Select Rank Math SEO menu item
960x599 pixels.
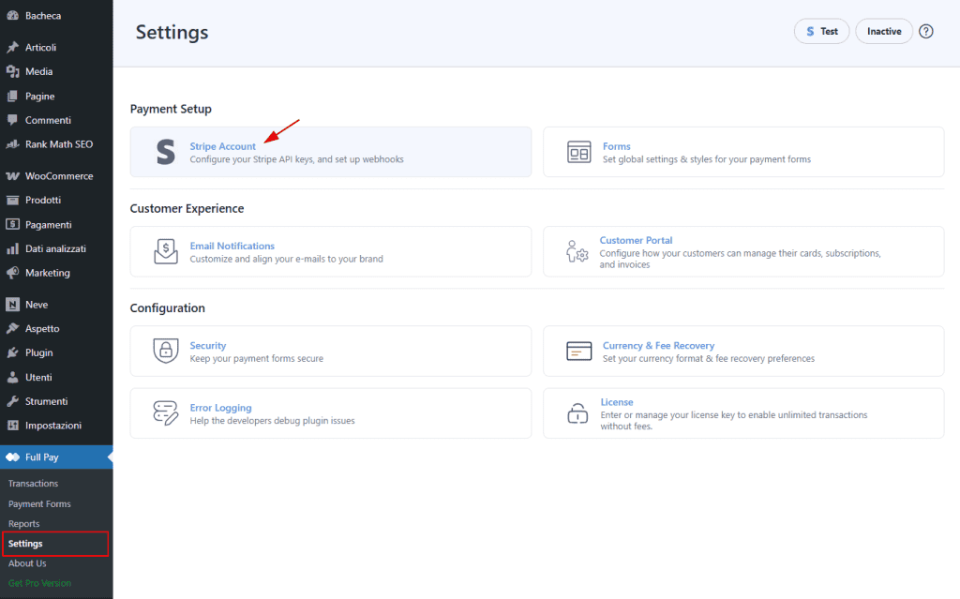[58, 144]
